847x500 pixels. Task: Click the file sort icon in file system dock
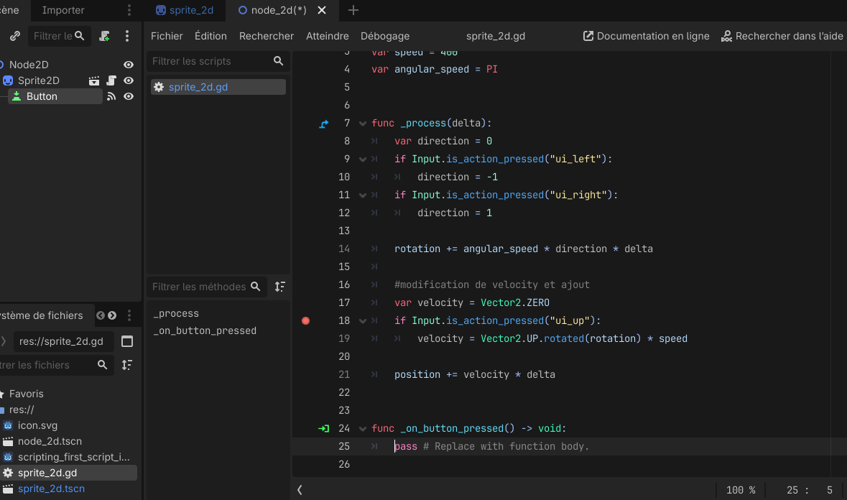tap(127, 365)
